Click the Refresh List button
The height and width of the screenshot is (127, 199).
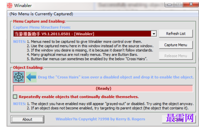point(176,33)
